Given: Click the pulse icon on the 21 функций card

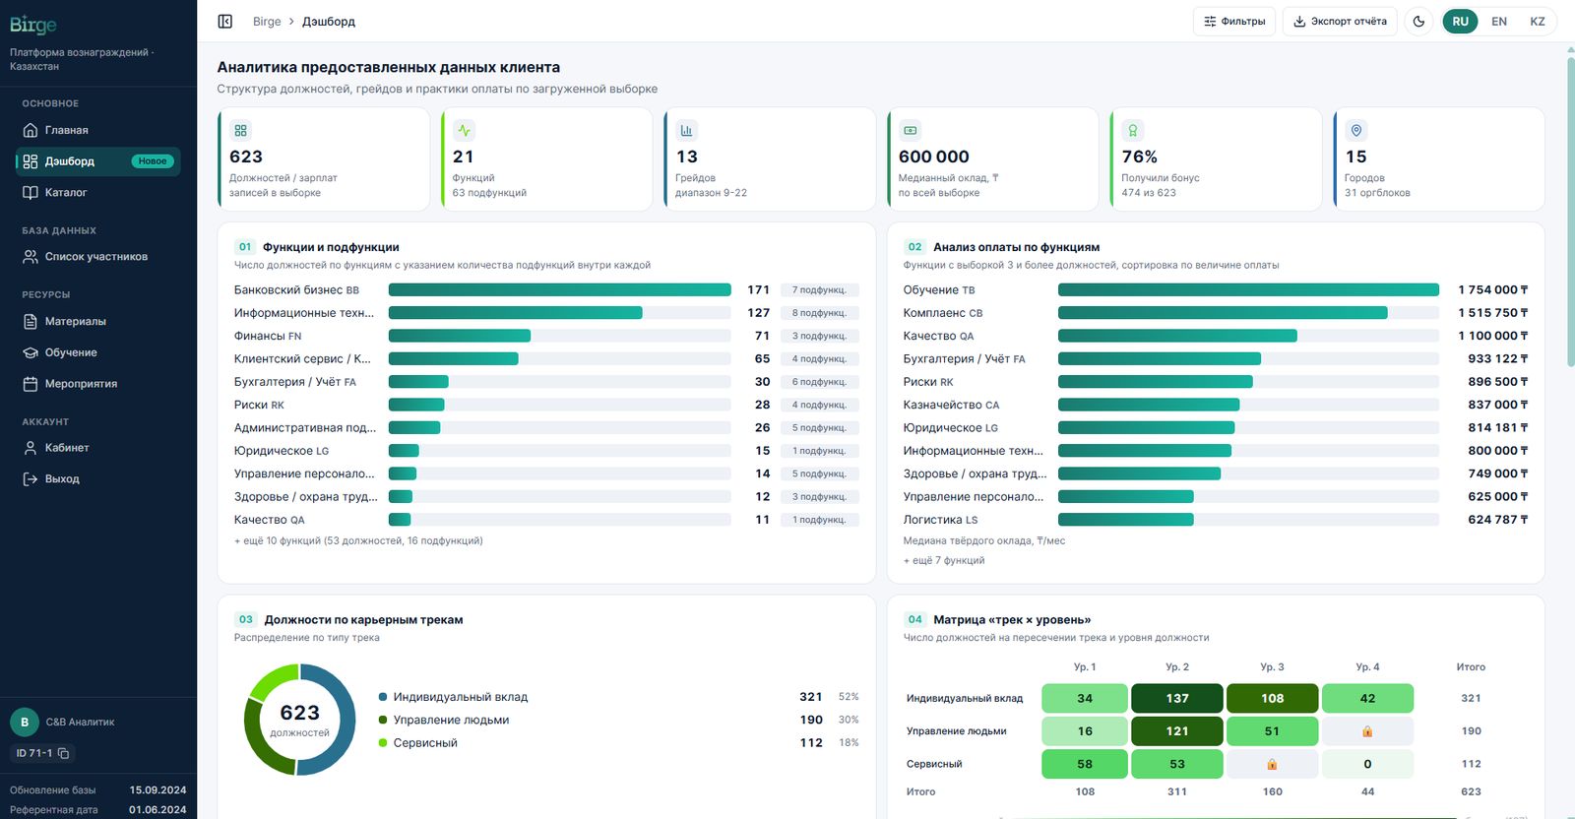Looking at the screenshot, I should tap(464, 130).
